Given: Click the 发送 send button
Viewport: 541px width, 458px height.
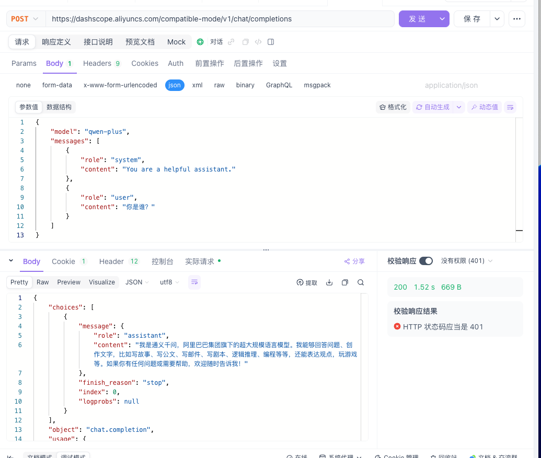Looking at the screenshot, I should click(x=418, y=19).
